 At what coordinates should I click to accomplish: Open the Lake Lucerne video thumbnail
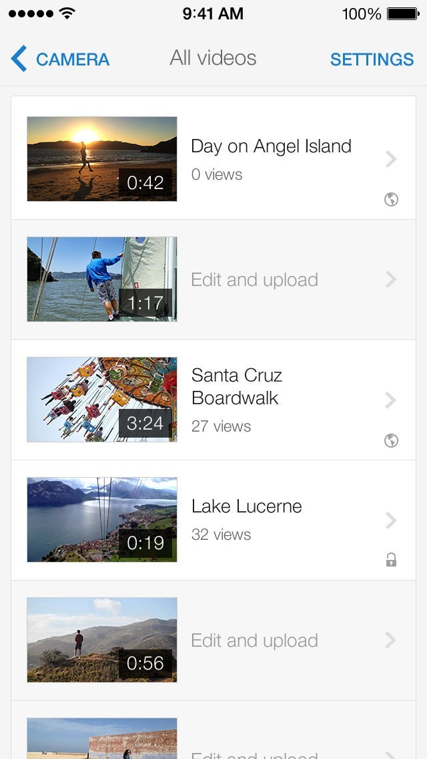[102, 520]
